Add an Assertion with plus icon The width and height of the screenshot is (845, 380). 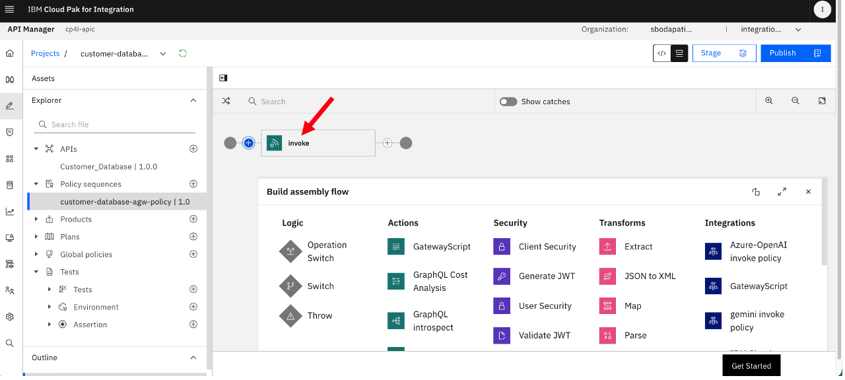(193, 324)
